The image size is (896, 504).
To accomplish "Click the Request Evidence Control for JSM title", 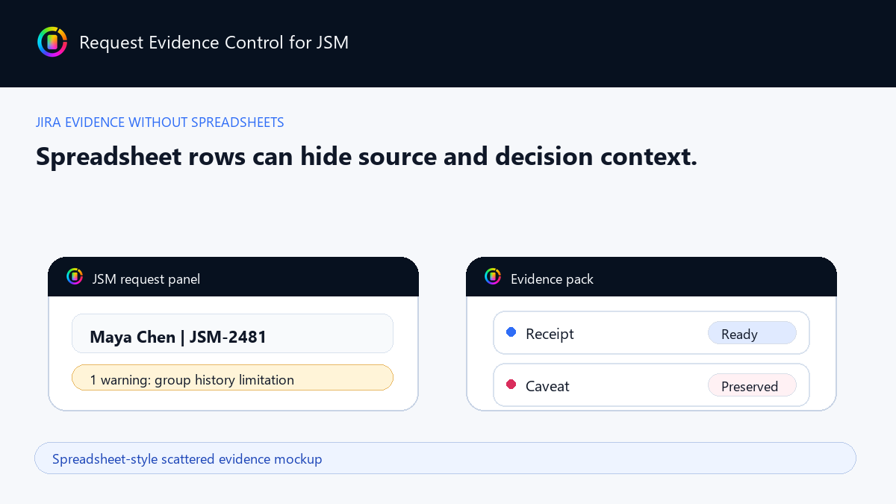I will (214, 43).
